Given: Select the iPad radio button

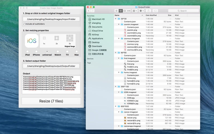Looking at the screenshot, I should [28, 51].
